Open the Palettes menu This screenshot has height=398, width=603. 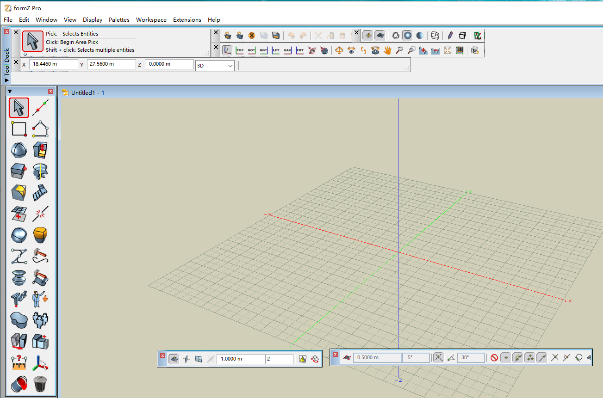119,20
